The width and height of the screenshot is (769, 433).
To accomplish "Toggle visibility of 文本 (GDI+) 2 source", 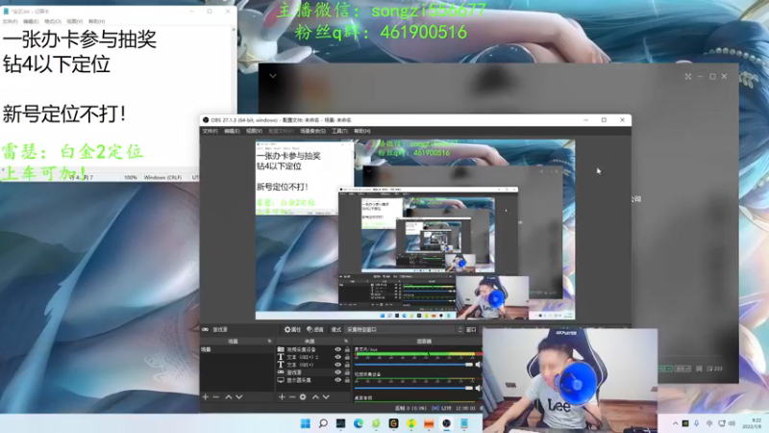I will 337,357.
